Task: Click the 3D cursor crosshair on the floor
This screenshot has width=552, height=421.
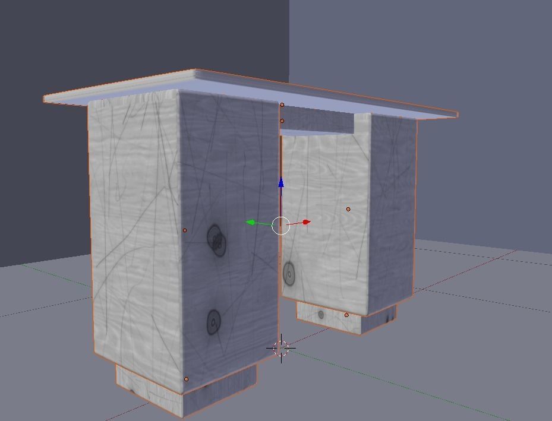Action: pos(281,349)
